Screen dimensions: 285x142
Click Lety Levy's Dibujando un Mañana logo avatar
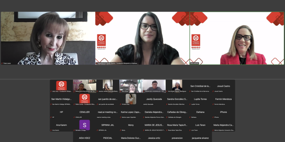pyautogui.click(x=62, y=86)
